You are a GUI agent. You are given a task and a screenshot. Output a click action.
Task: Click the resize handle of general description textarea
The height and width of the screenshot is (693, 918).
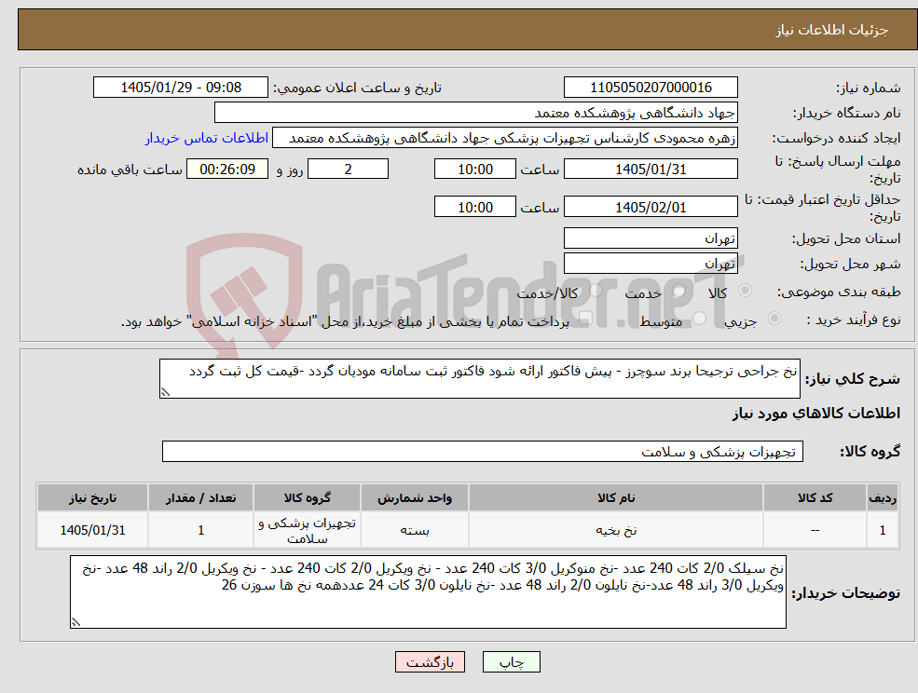coord(165,393)
